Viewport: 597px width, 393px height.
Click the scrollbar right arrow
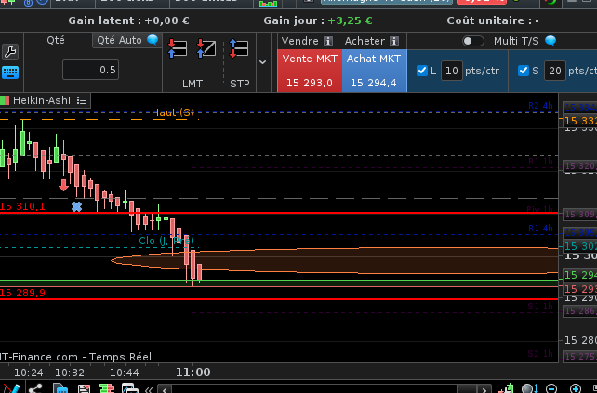pos(484,390)
